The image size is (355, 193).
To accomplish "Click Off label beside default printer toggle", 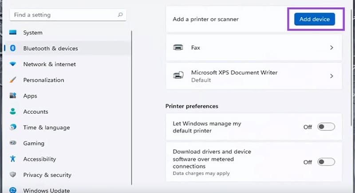I will click(x=308, y=127).
